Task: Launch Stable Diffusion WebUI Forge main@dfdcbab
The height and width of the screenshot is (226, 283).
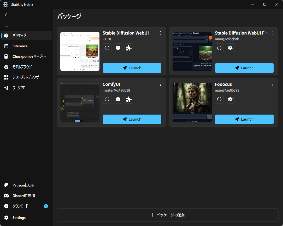Action: 244,68
